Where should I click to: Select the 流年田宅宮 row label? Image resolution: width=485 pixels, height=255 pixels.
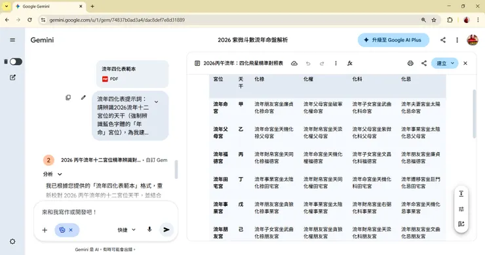point(220,183)
